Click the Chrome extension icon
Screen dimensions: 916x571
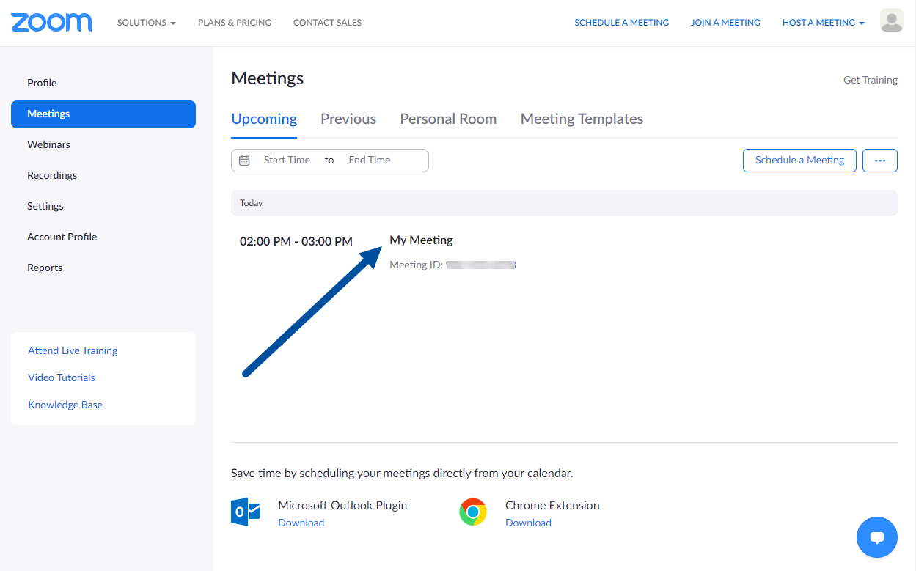[473, 512]
